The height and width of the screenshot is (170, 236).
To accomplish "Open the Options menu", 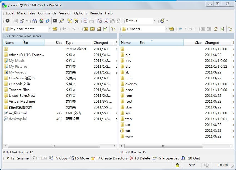I will click(x=81, y=13).
